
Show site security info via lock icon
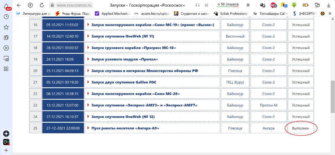pyautogui.click(x=52, y=5)
